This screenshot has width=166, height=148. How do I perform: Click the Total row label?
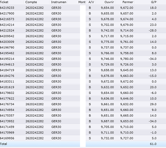(x=3, y=144)
